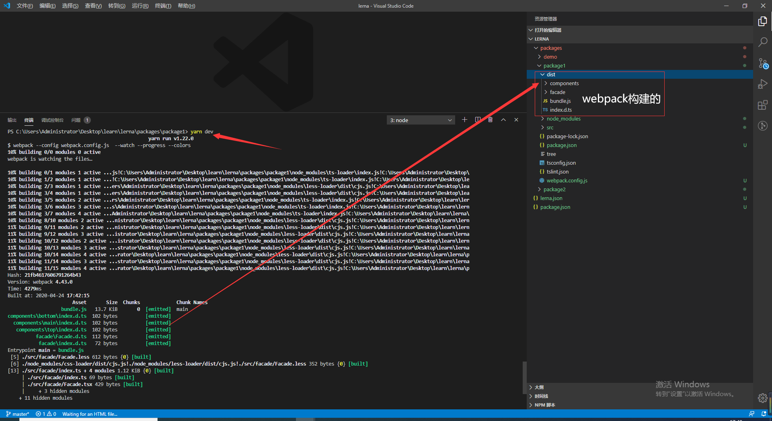Click the feedback icon in status bar
The image size is (772, 421).
tap(751, 414)
